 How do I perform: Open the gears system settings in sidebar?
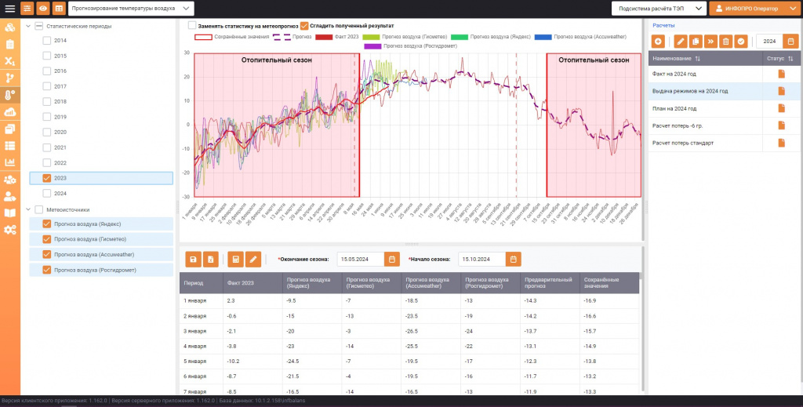(9, 230)
